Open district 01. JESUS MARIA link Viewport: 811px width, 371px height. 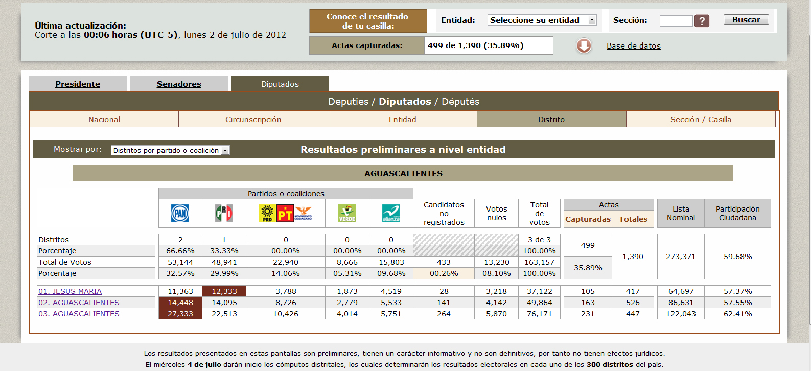70,291
